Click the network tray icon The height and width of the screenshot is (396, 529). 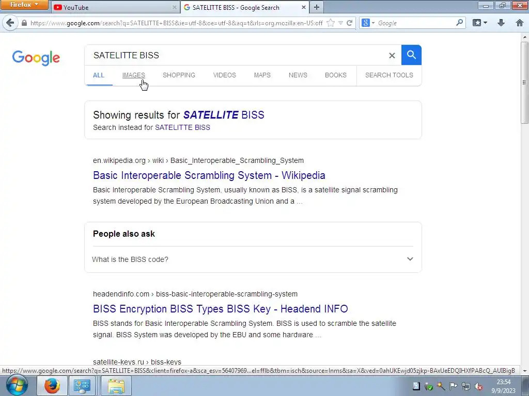pos(466,387)
